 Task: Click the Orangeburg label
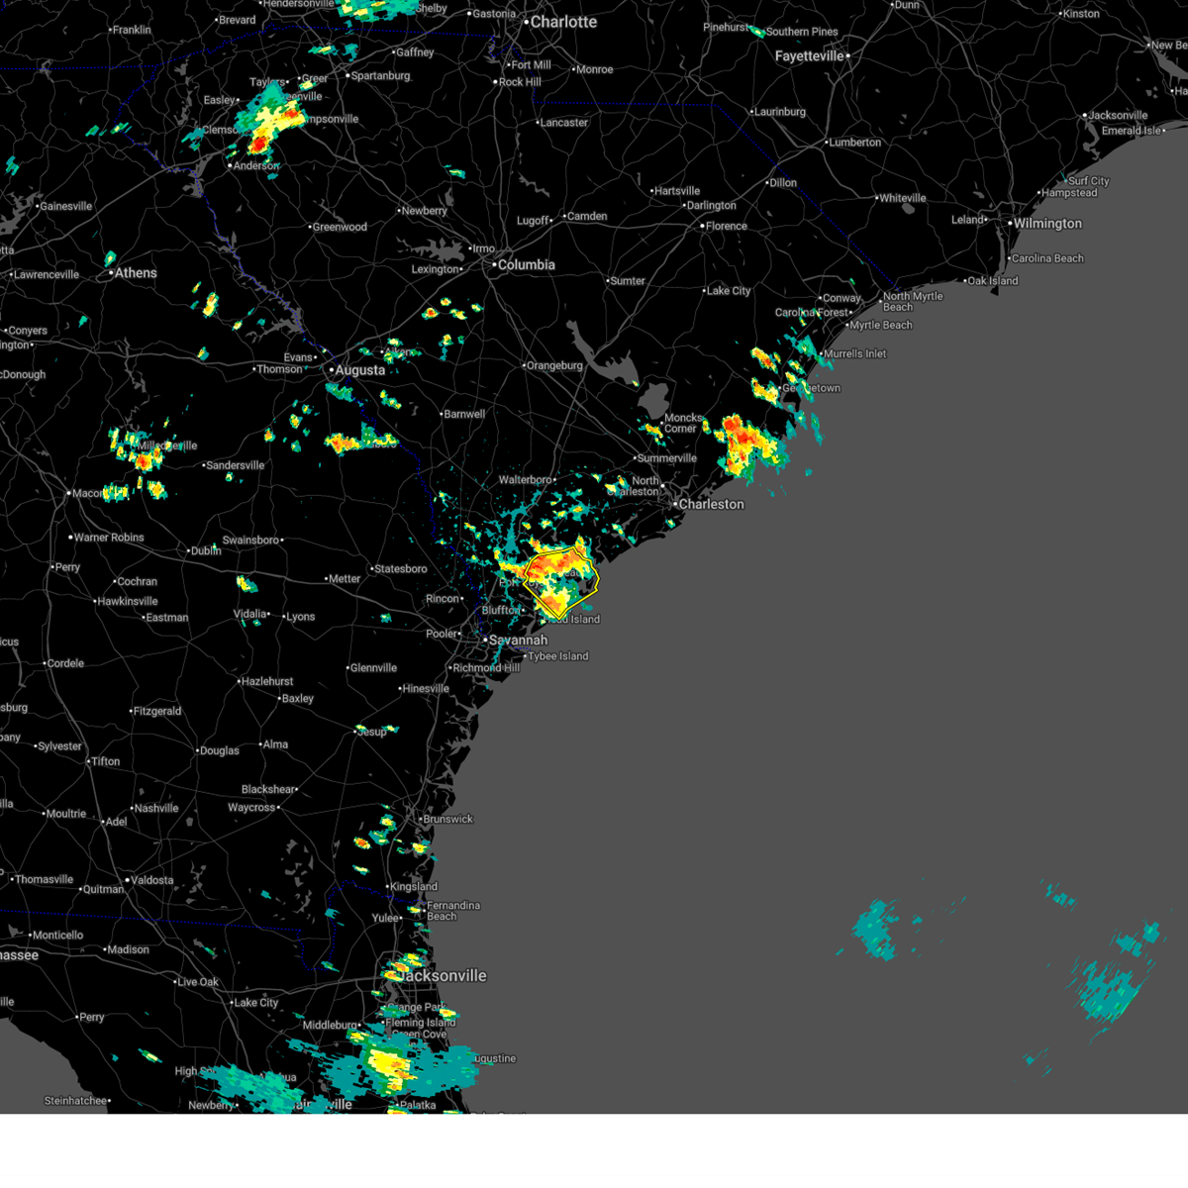554,366
